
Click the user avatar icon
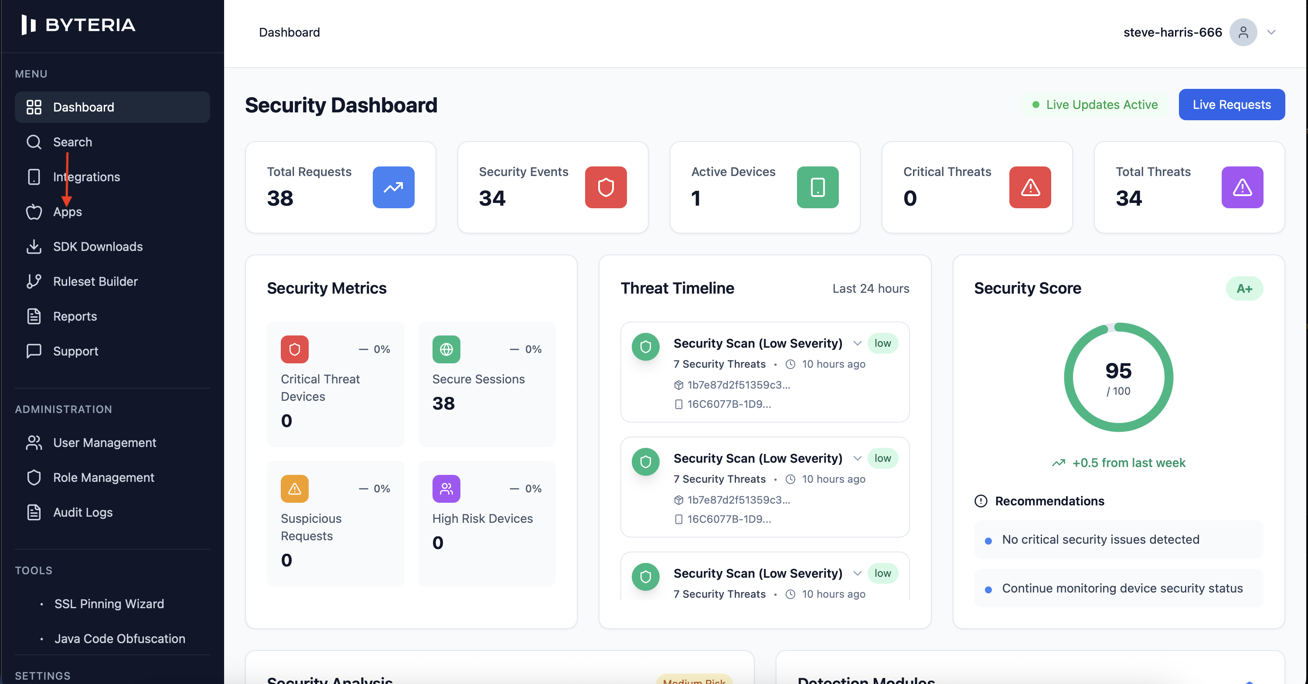point(1243,33)
